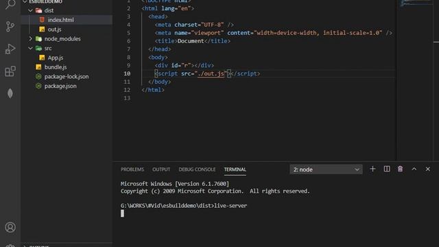Click the ./out.js link in line 10
This screenshot has width=439, height=247.
tap(211, 73)
